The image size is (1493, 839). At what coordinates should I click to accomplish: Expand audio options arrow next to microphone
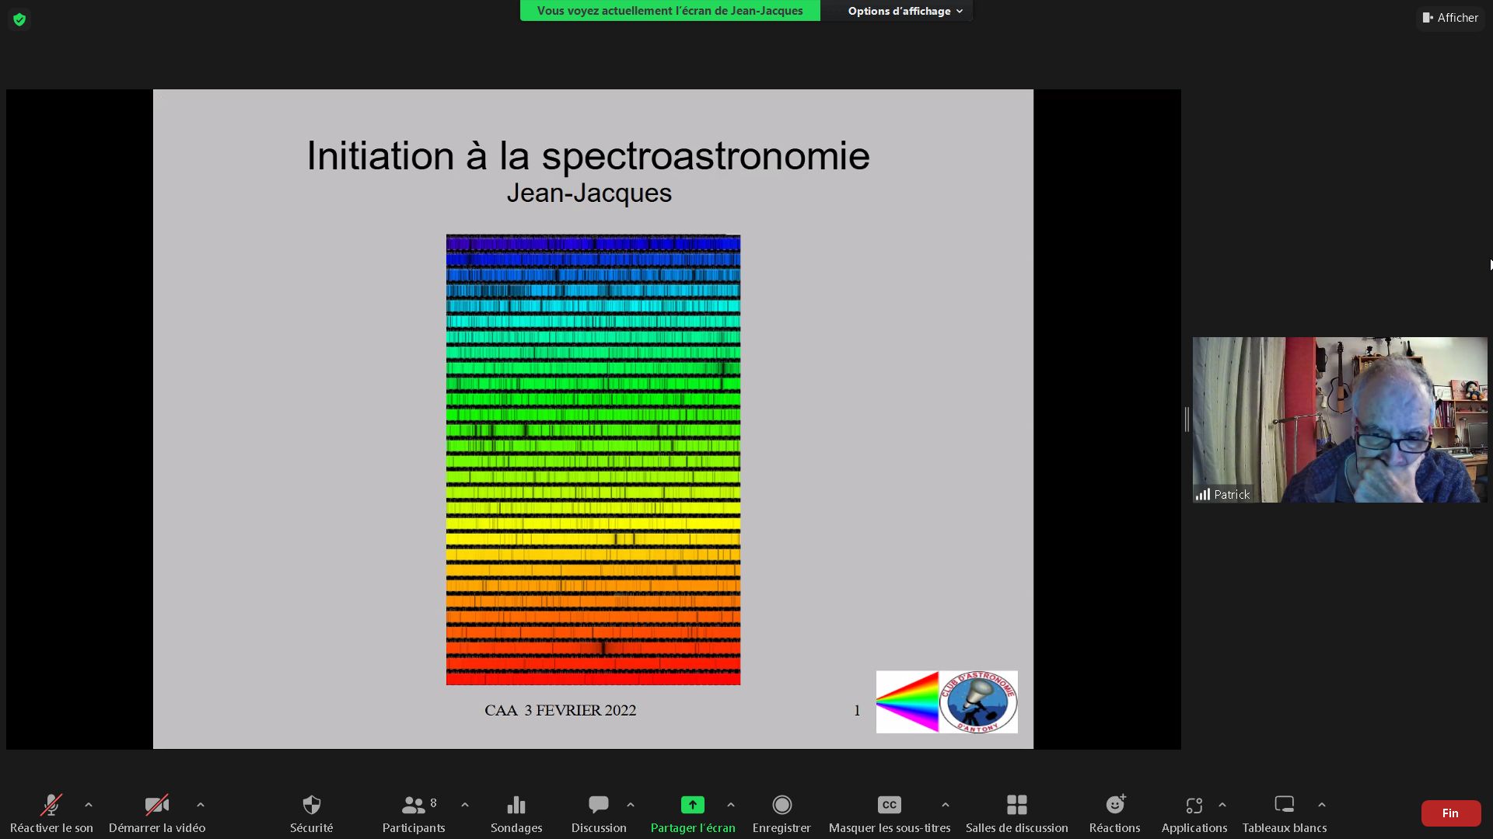click(89, 805)
